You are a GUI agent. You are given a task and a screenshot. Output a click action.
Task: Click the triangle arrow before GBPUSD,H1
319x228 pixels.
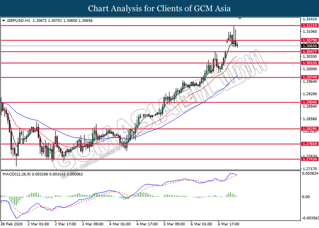pos(4,21)
